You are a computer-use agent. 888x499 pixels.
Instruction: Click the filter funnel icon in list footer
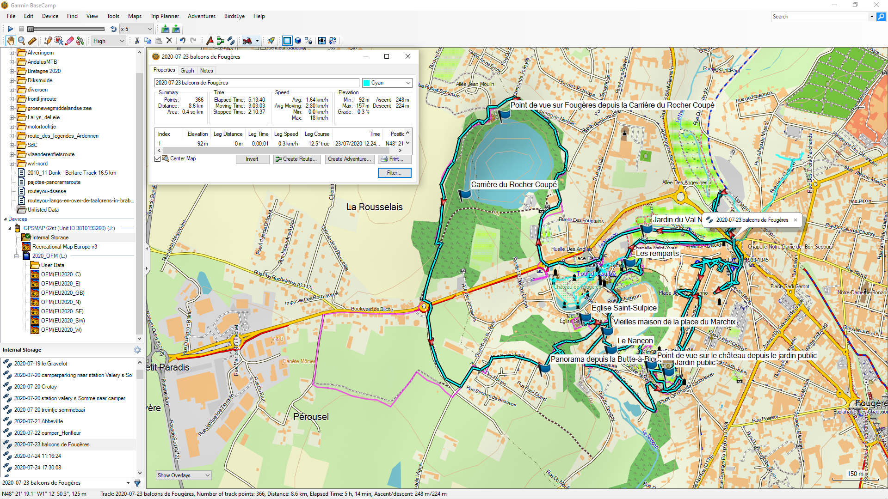point(137,483)
